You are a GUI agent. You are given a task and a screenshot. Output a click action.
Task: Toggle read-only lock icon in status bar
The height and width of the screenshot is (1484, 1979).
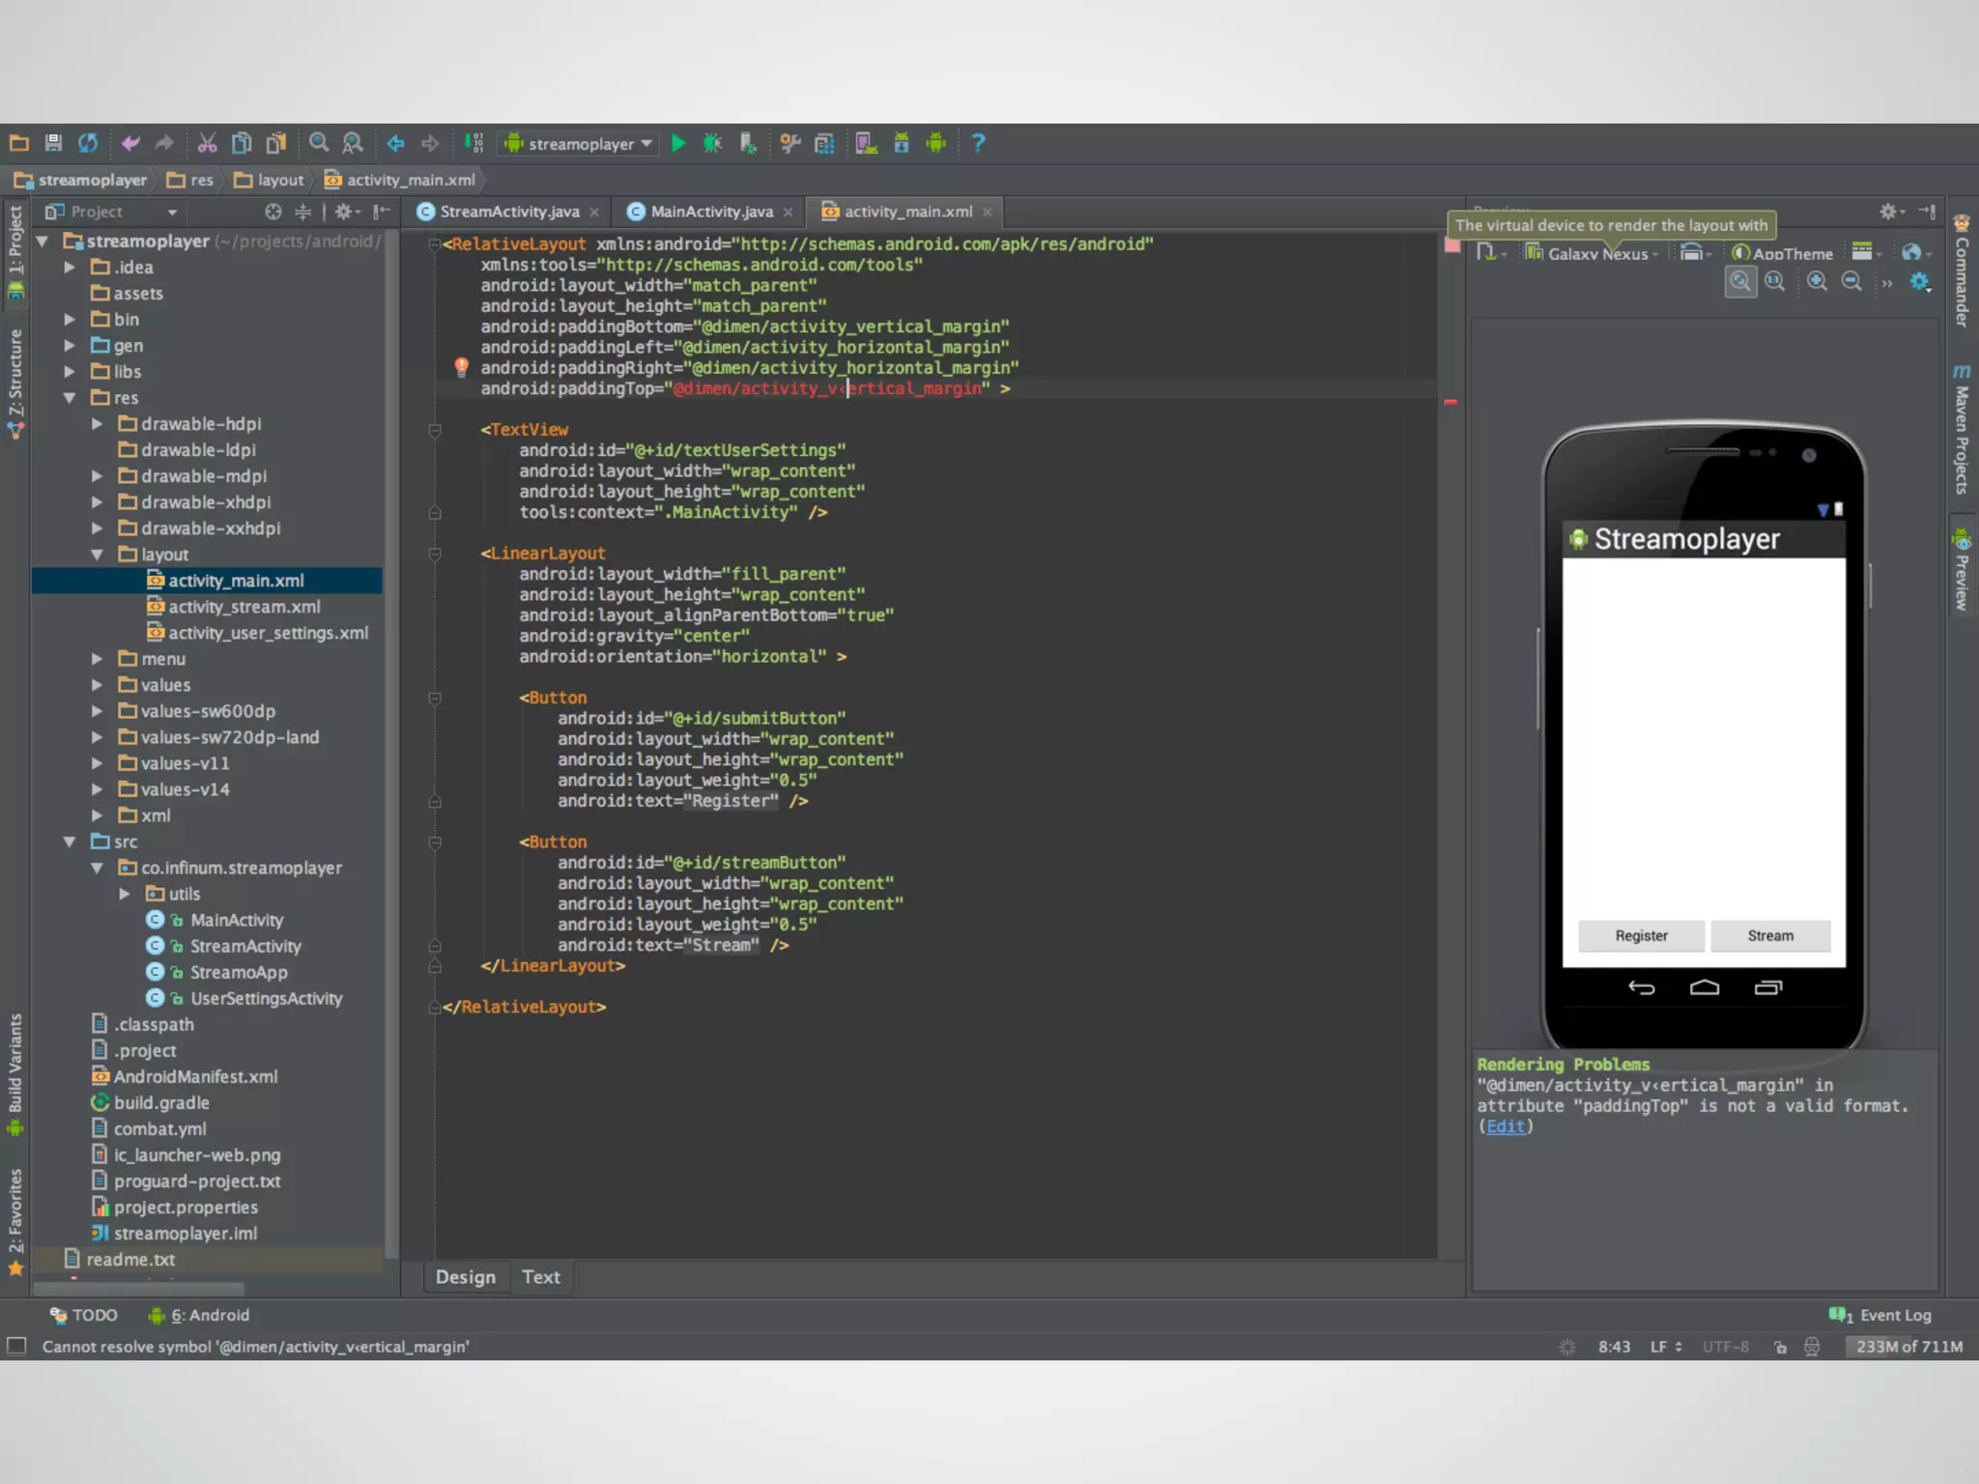click(x=1780, y=1347)
